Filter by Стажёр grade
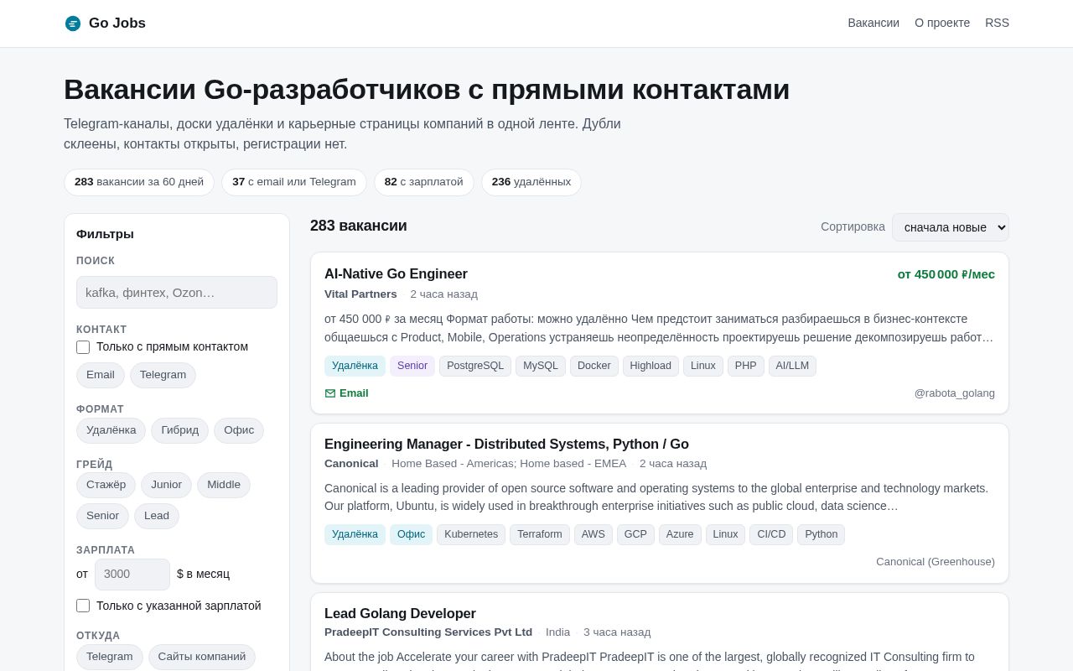 coord(106,485)
